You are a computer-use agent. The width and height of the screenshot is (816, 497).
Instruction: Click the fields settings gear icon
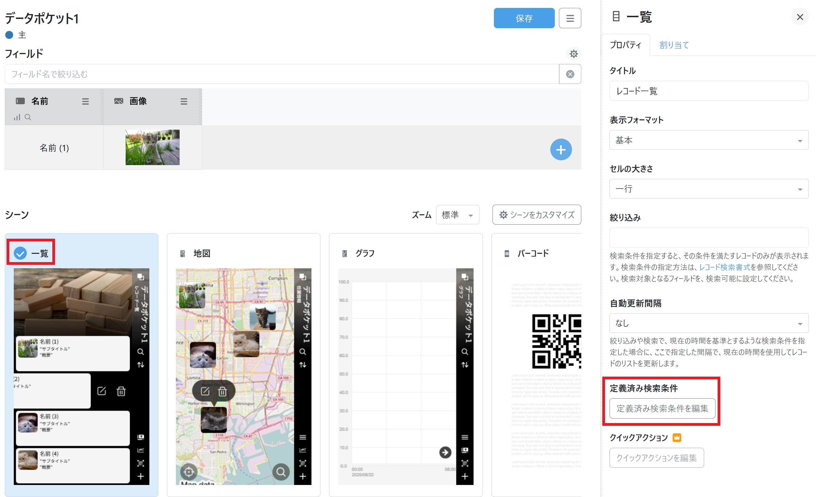coord(573,54)
